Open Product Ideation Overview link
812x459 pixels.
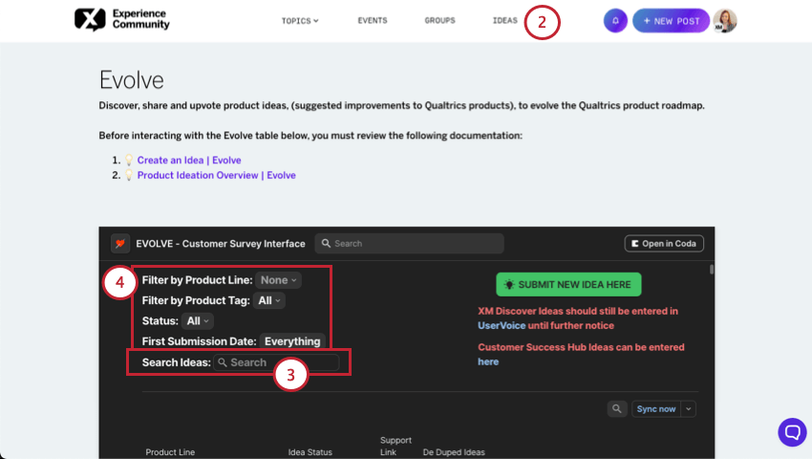click(216, 175)
